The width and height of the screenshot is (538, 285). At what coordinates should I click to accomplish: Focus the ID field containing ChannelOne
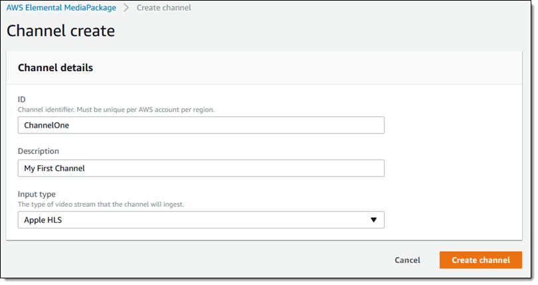[201, 125]
